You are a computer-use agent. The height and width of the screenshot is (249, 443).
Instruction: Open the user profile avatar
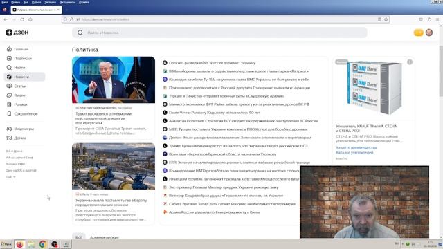pyautogui.click(x=429, y=33)
